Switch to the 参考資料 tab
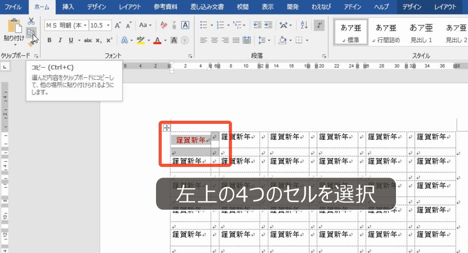This screenshot has height=253, width=468. (x=165, y=7)
